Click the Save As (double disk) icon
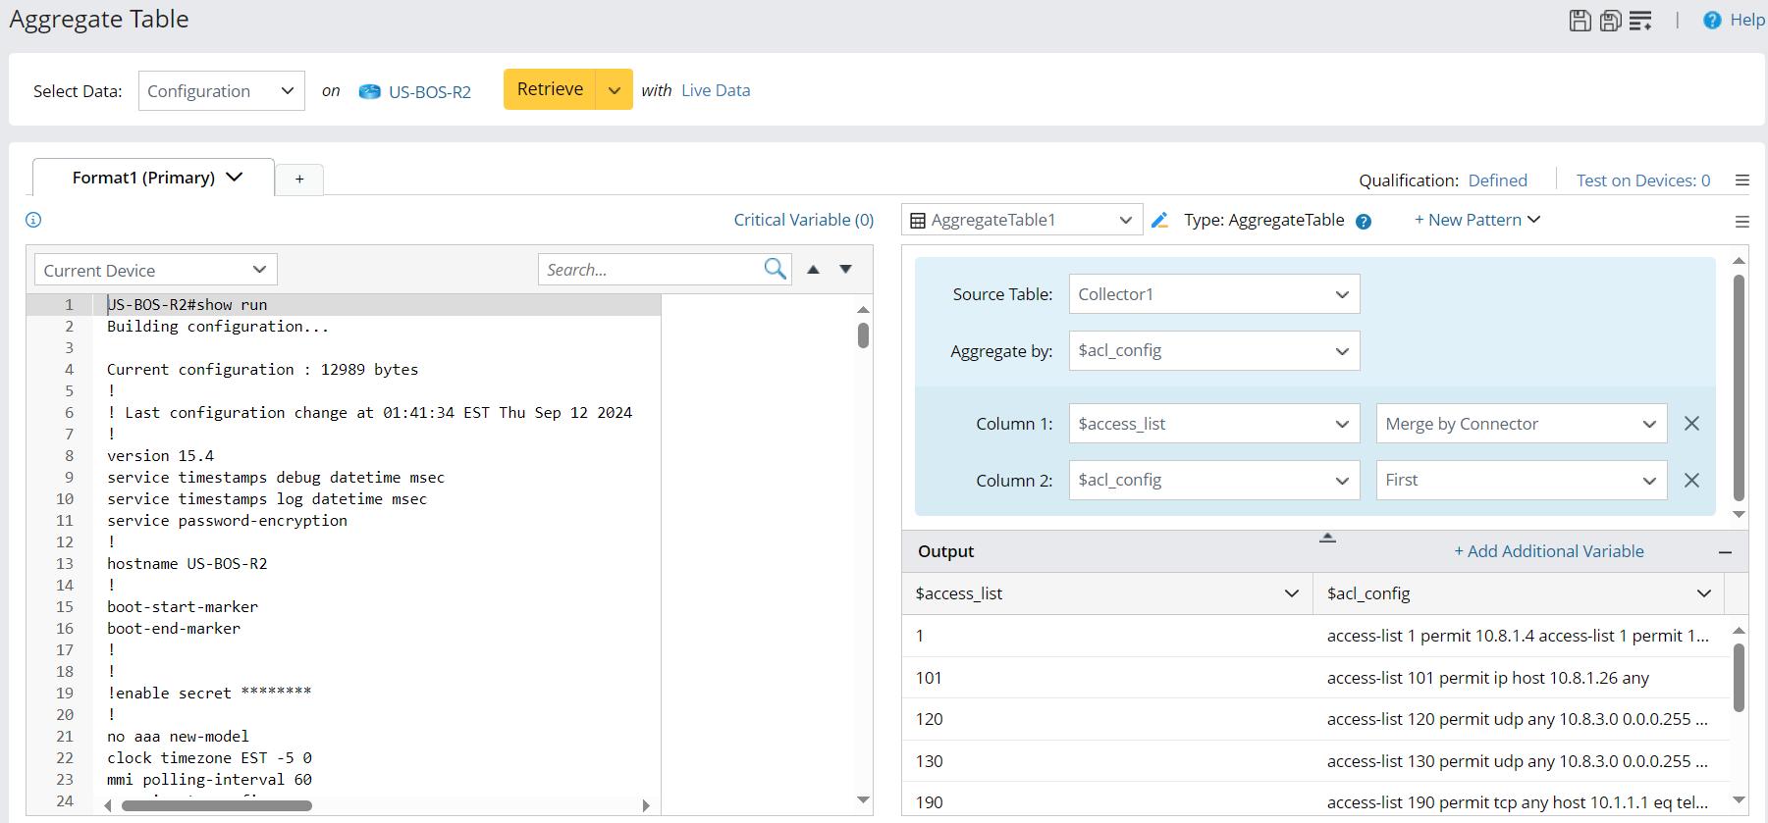1768x823 pixels. pyautogui.click(x=1610, y=21)
